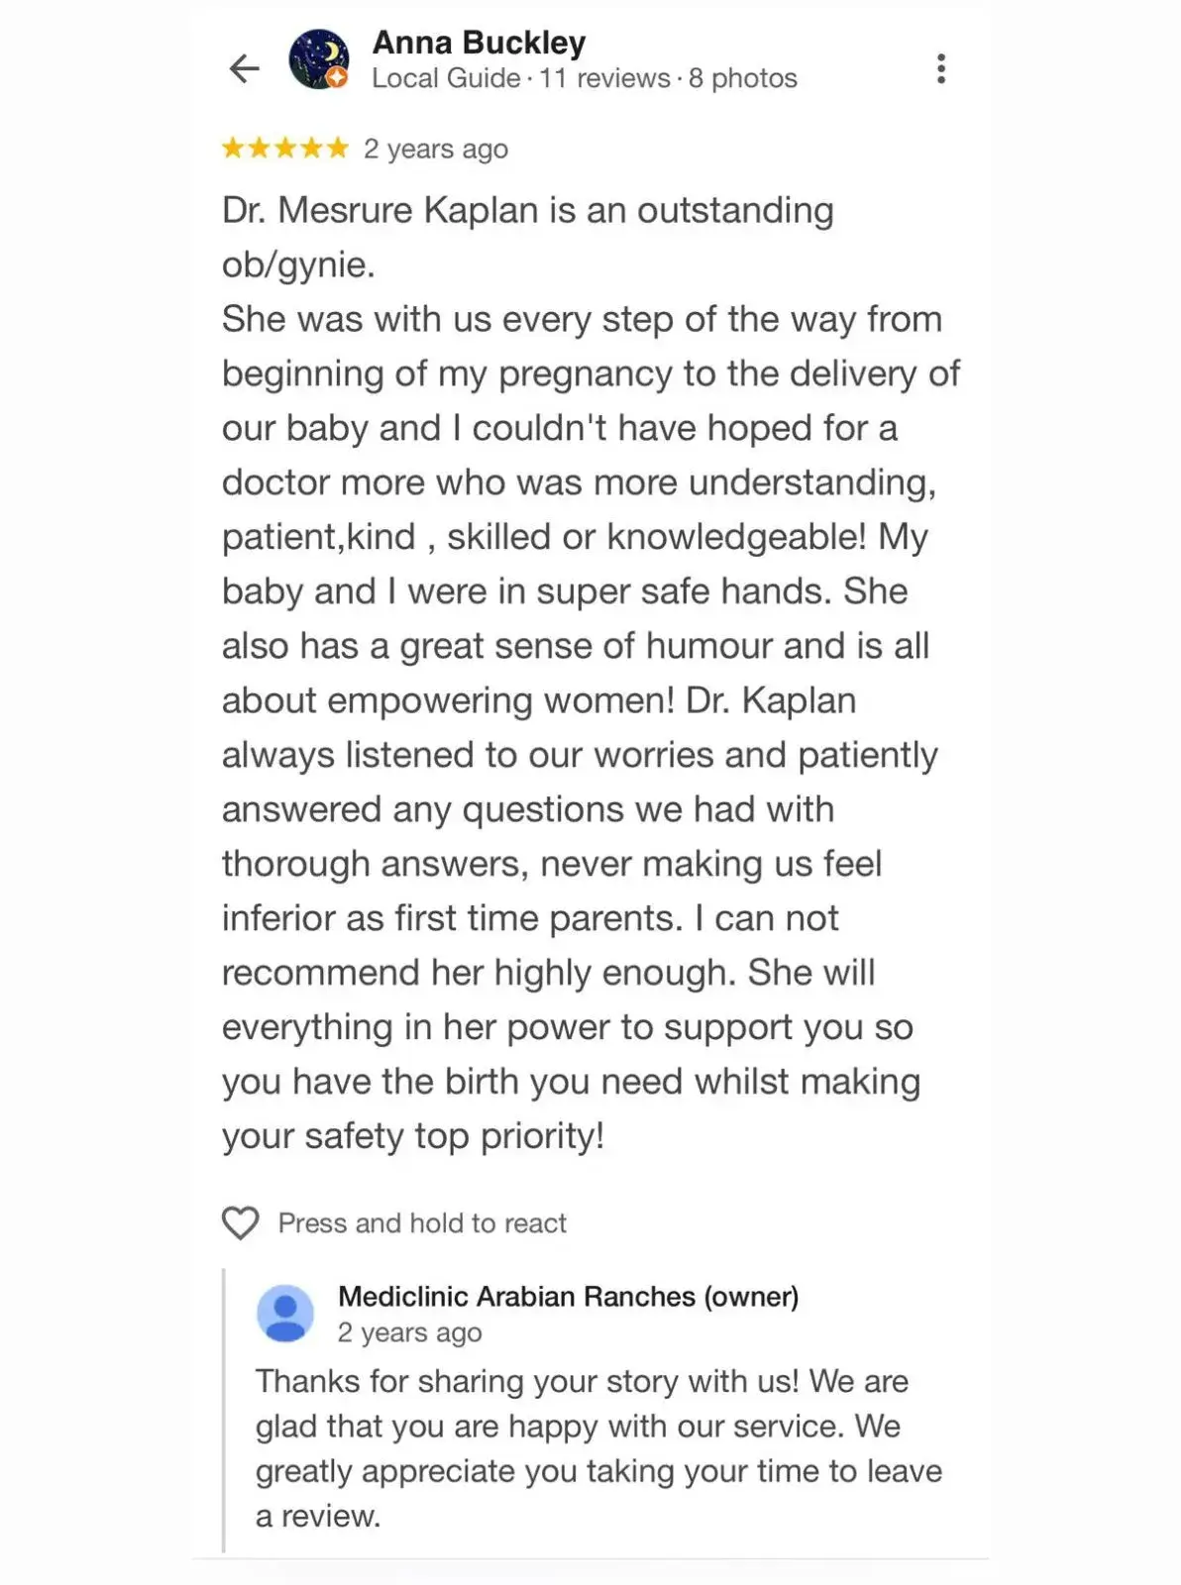Tap the third yellow rating star
The image size is (1181, 1585).
(x=285, y=149)
